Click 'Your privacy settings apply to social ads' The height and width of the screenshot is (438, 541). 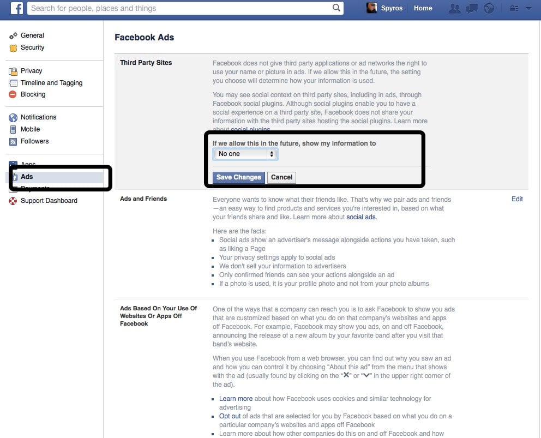(x=277, y=257)
